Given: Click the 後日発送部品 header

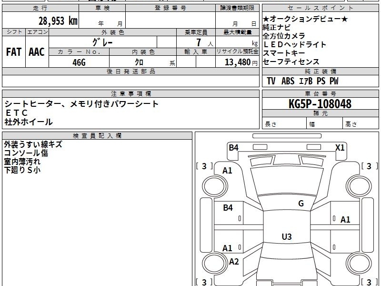Looking at the screenshot, I should click(130, 71).
